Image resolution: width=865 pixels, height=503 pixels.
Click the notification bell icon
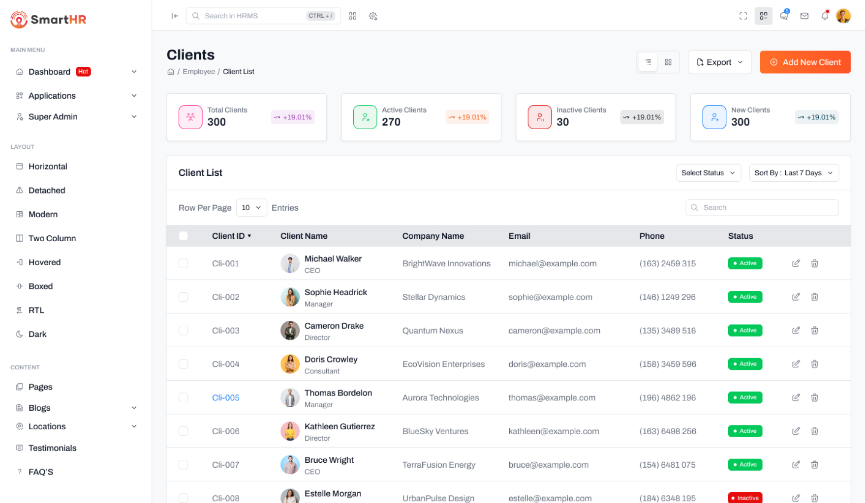(825, 16)
